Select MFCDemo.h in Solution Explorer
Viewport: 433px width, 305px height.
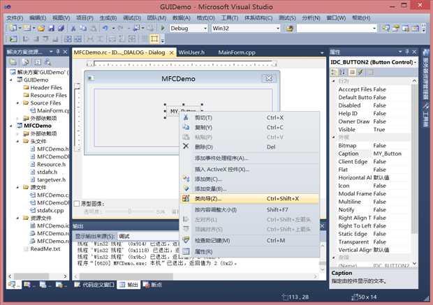(50, 149)
